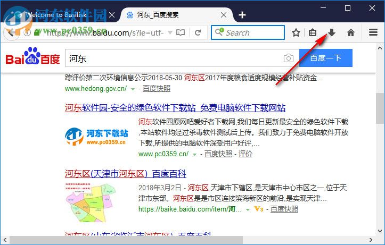Open the browser Downloads arrow icon
Image resolution: width=385 pixels, height=245 pixels.
coord(332,32)
